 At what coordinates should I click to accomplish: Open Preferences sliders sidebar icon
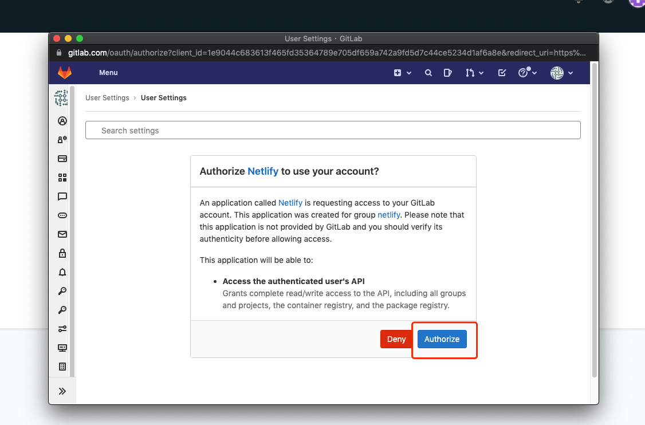(62, 329)
